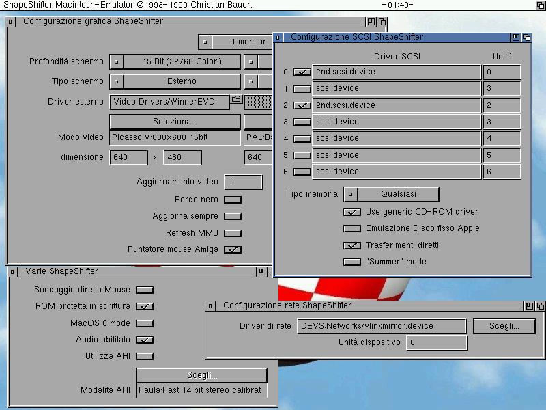Enable "Summer" mode checkbox
The width and height of the screenshot is (546, 410).
(x=352, y=262)
